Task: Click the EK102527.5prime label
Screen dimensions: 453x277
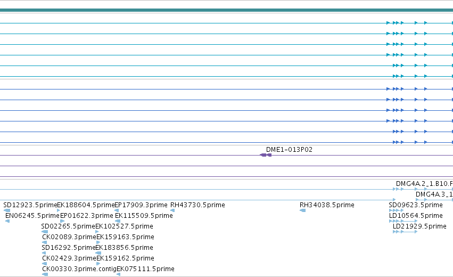Action: pos(124,226)
